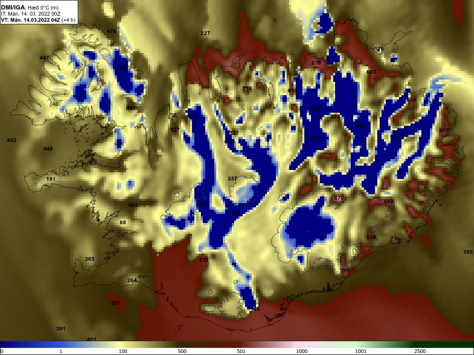The image size is (474, 355).
Task: Click the map value 447
Action: pyautogui.click(x=44, y=58)
